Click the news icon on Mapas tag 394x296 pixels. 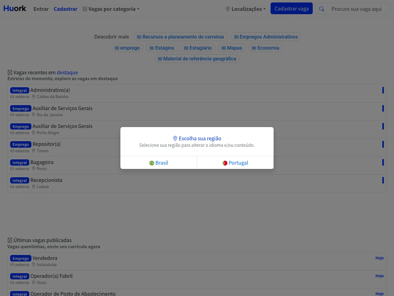coord(224,48)
